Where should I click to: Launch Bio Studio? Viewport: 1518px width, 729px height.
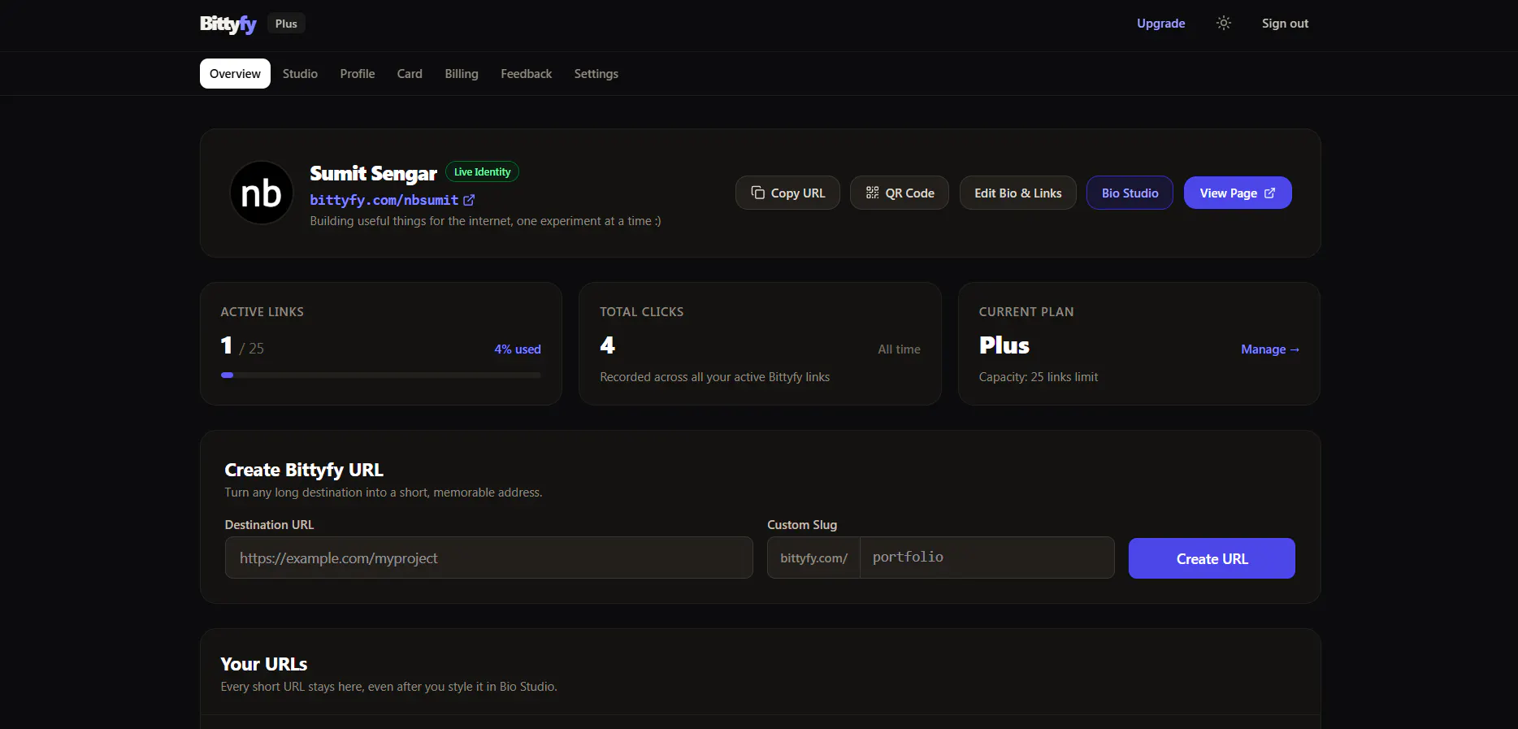pyautogui.click(x=1130, y=193)
